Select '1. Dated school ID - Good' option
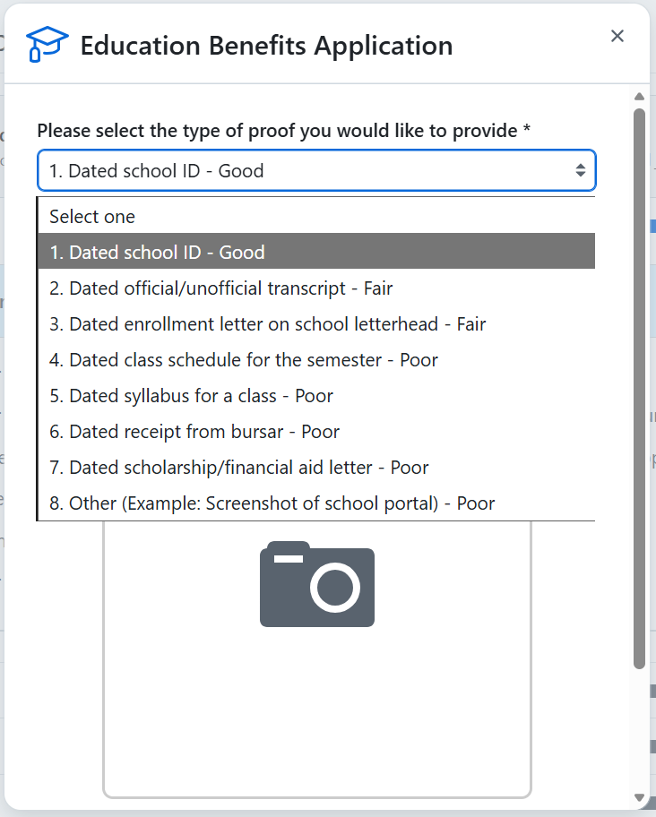The width and height of the screenshot is (656, 817). [158, 253]
